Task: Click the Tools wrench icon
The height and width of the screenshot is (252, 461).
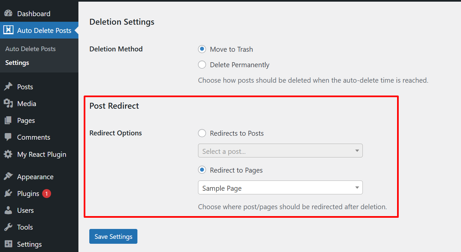Action: (x=8, y=227)
